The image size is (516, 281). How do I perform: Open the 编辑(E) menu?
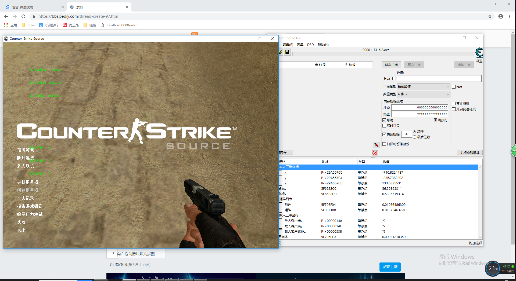[x=288, y=45]
